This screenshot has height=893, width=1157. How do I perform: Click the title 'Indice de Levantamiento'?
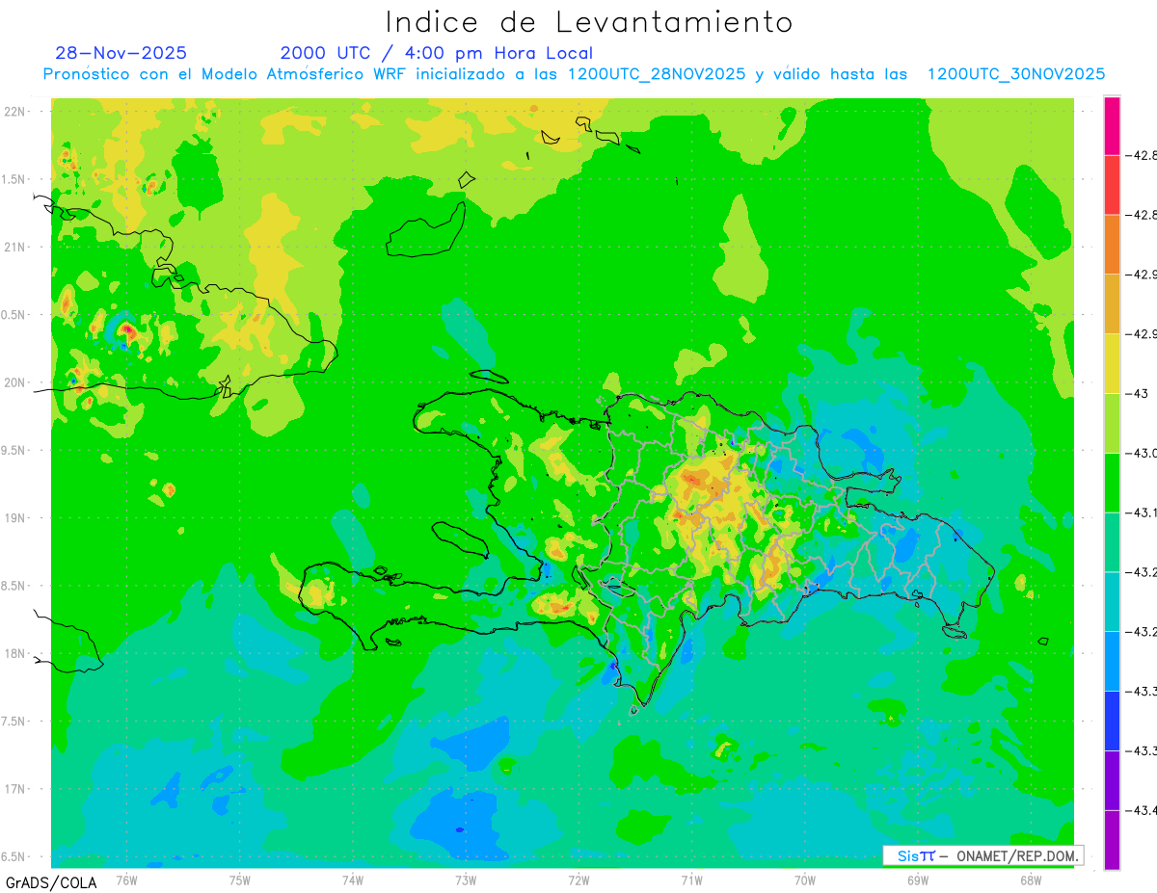click(x=589, y=22)
